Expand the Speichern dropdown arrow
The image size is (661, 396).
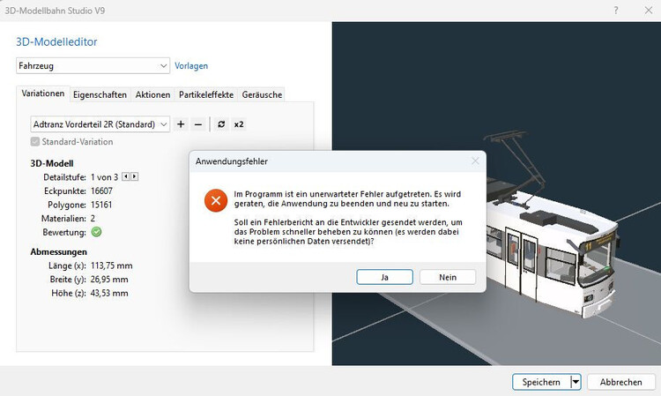pos(576,382)
